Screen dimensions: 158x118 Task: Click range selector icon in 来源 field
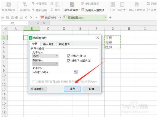(x=76, y=72)
